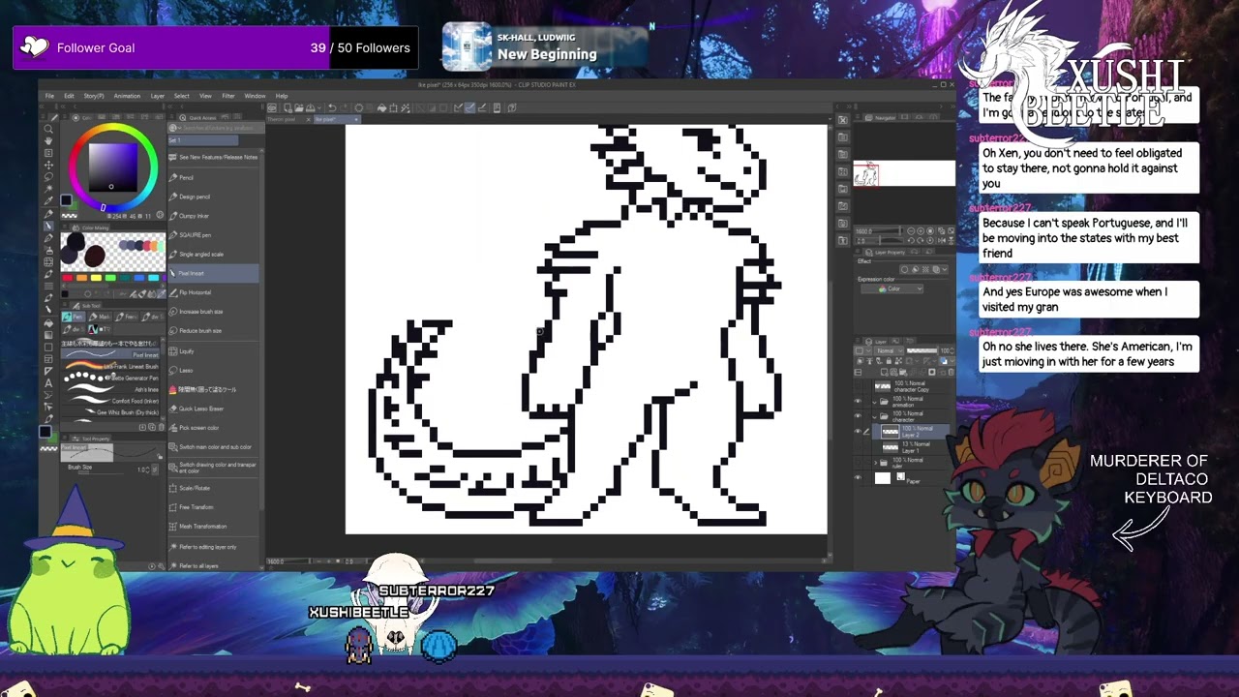This screenshot has height=697, width=1239.
Task: Open the Expression color dropdown
Action: click(x=891, y=288)
